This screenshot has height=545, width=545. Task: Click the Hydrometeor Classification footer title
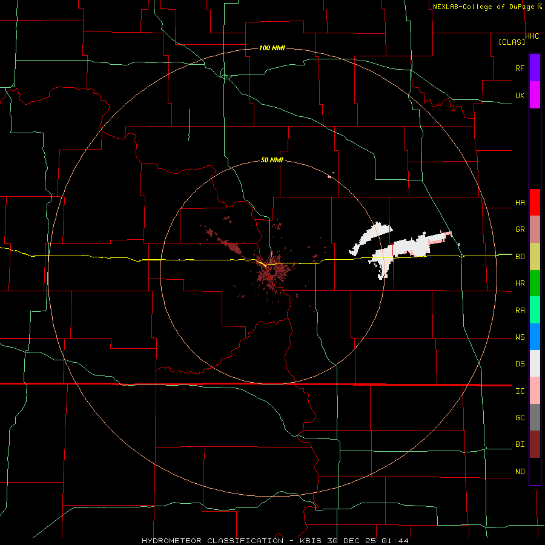(213, 541)
